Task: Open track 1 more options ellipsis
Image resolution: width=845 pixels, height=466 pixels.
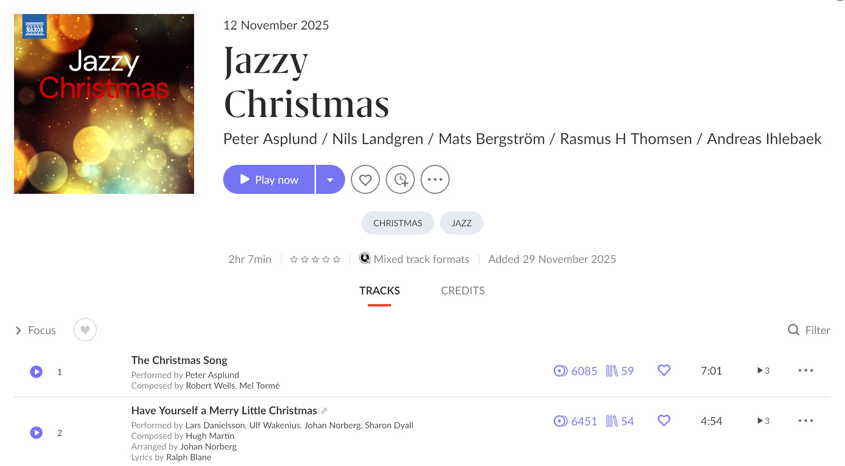Action: pos(805,371)
